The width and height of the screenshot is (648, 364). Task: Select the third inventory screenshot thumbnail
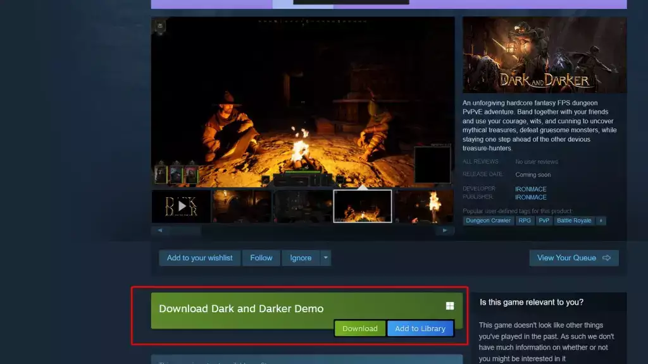point(302,206)
